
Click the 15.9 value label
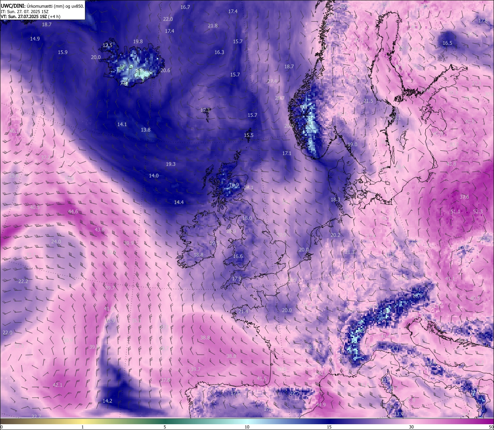[x=63, y=52]
